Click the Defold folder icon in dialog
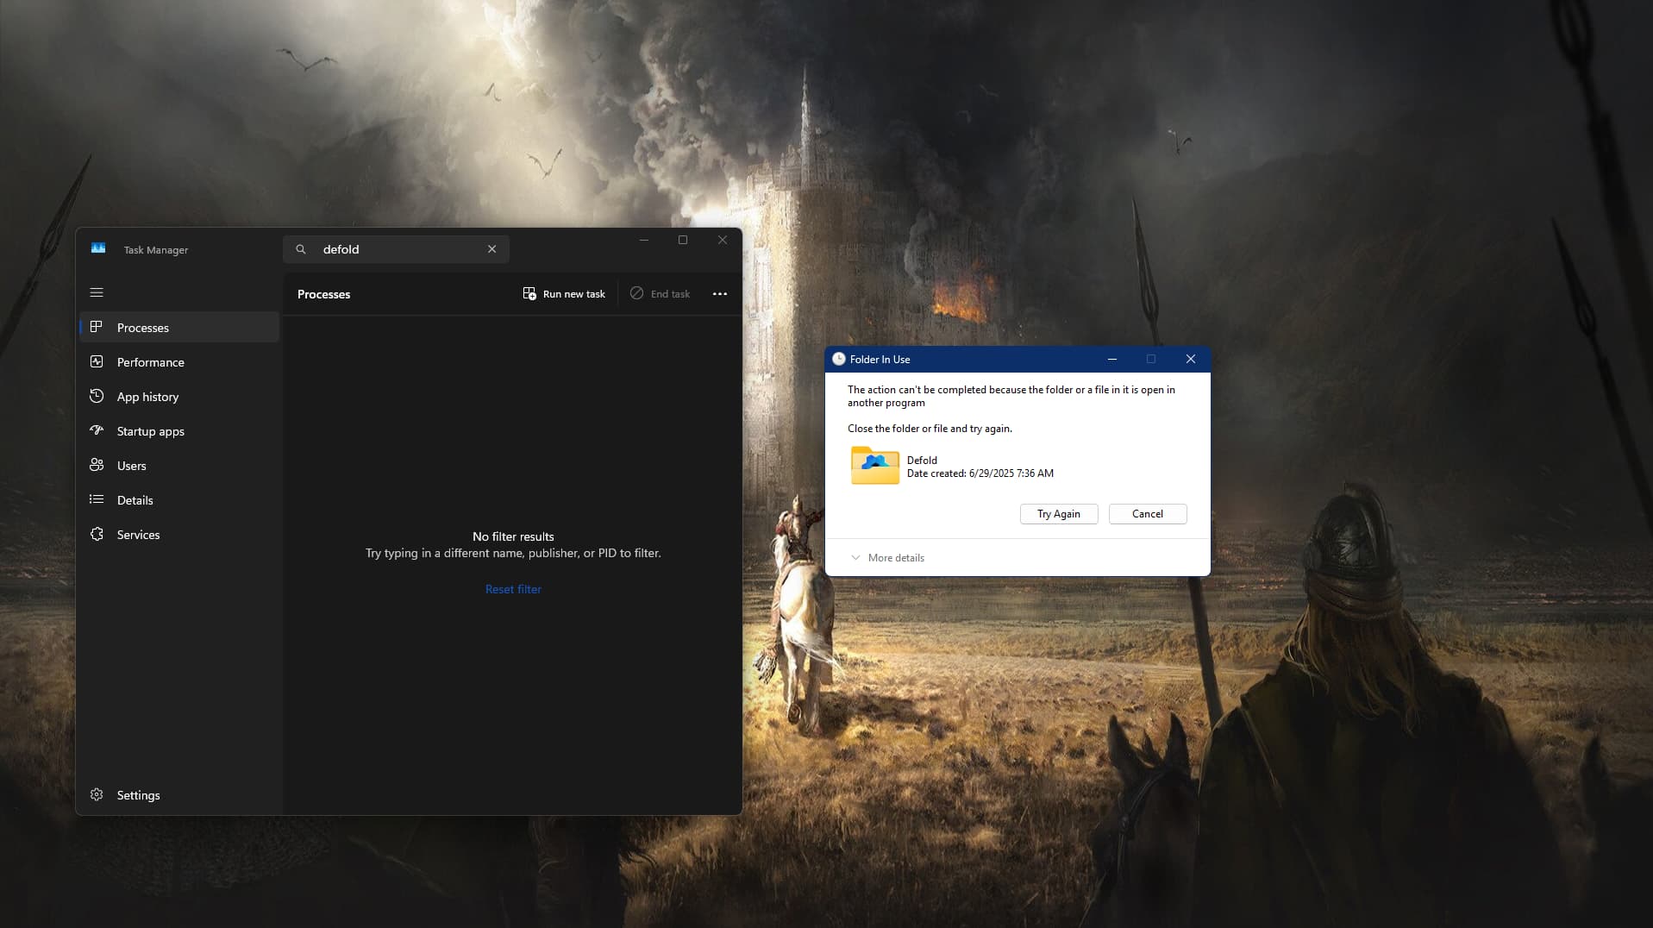 coord(875,466)
